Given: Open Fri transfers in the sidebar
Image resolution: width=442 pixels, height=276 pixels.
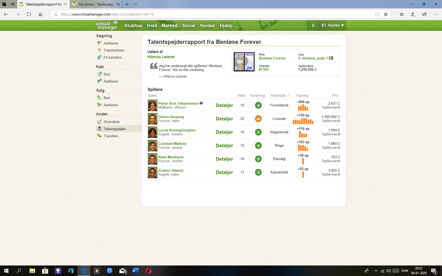Looking at the screenshot, I should point(113,57).
